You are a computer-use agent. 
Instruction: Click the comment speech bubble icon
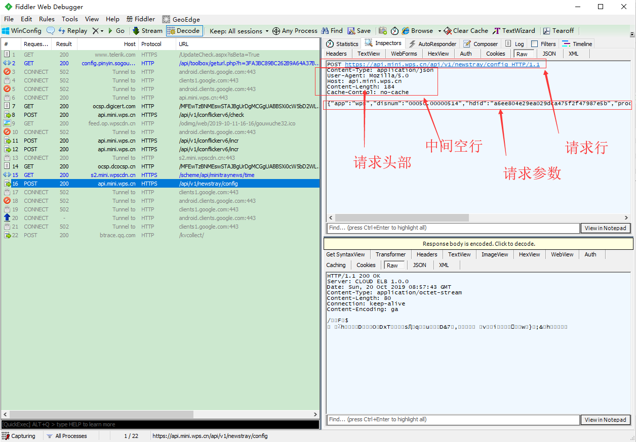pyautogui.click(x=51, y=31)
